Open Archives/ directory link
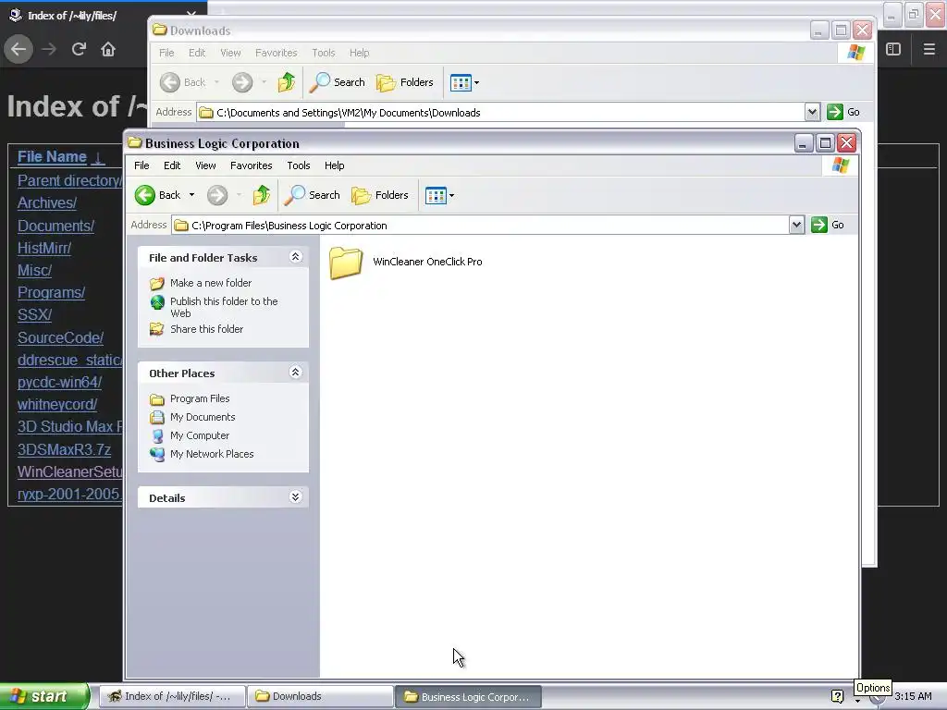 (x=47, y=202)
